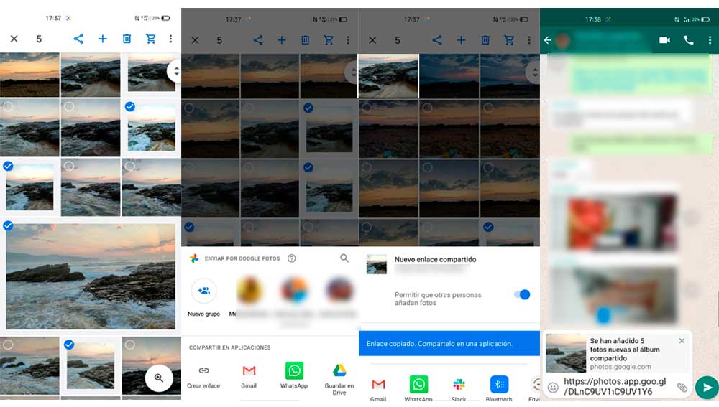The image size is (719, 407).
Task: Deselect the large wide seascape photo's checkmark
Action: [x=8, y=225]
